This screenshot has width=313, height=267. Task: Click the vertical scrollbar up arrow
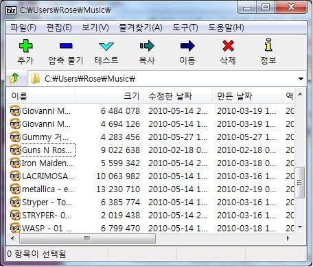tap(300, 94)
